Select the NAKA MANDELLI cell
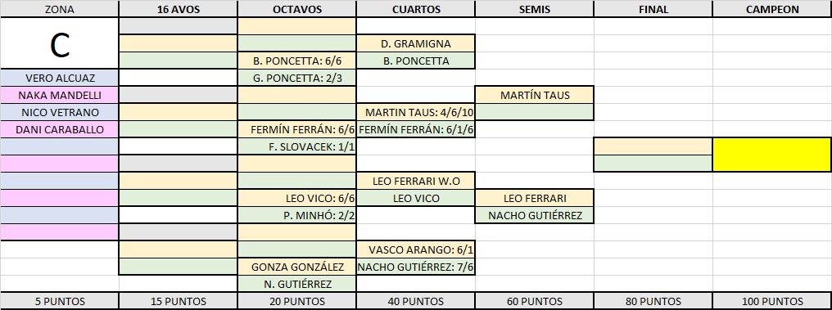832x310 pixels. (x=60, y=96)
